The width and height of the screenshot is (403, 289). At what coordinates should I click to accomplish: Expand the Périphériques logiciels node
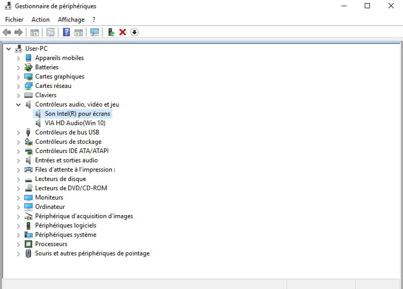(19, 226)
